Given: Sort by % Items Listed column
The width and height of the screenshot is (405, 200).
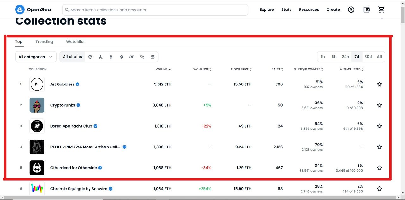Looking at the screenshot, I should (352, 69).
